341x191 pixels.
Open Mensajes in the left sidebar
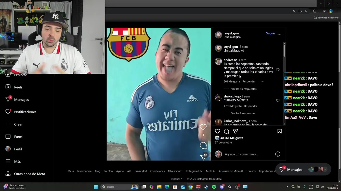coord(17,99)
